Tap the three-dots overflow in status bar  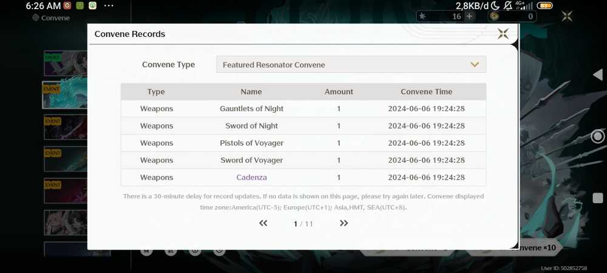tap(109, 6)
